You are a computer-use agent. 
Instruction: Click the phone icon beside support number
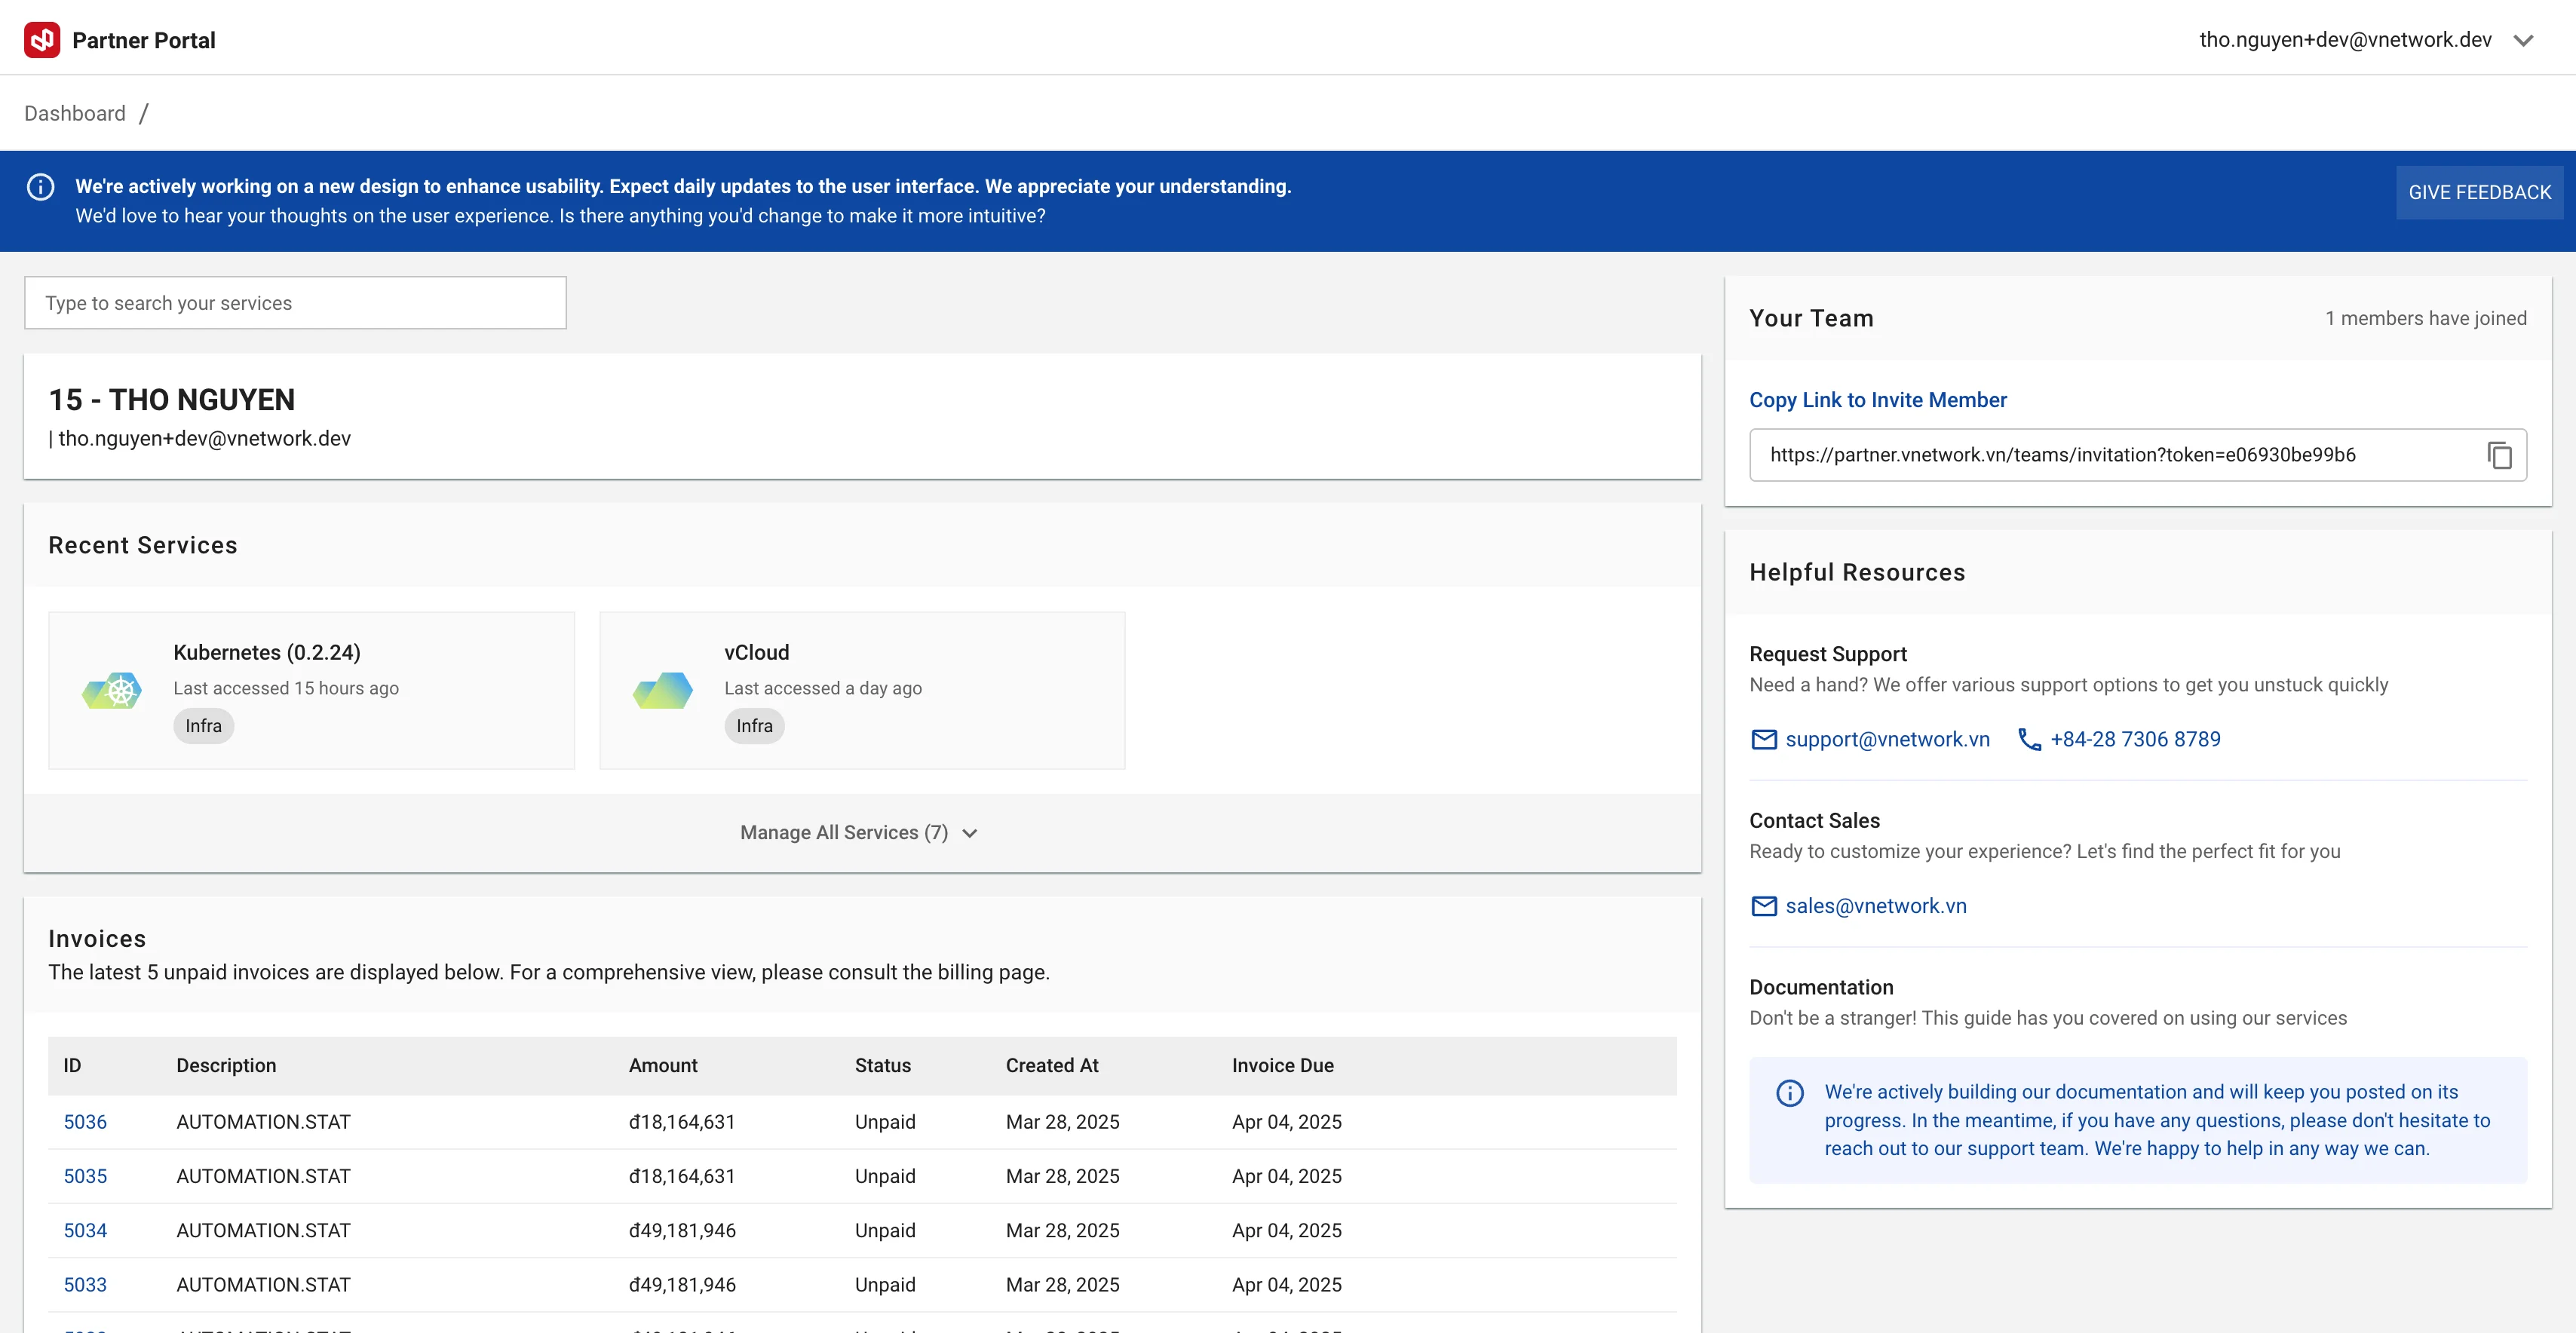2029,740
